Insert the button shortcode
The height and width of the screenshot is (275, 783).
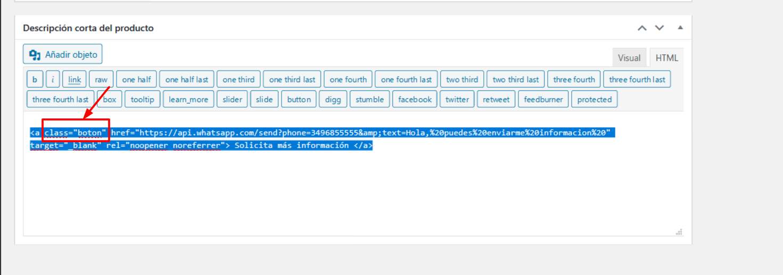click(299, 99)
